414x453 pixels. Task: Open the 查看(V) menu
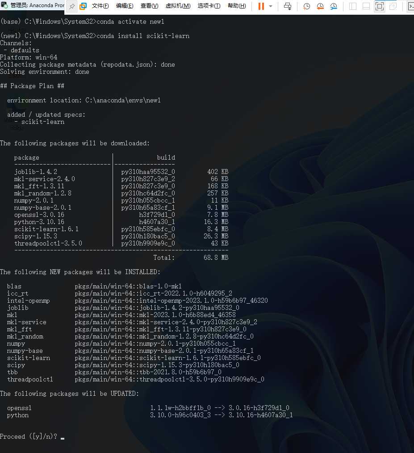149,6
